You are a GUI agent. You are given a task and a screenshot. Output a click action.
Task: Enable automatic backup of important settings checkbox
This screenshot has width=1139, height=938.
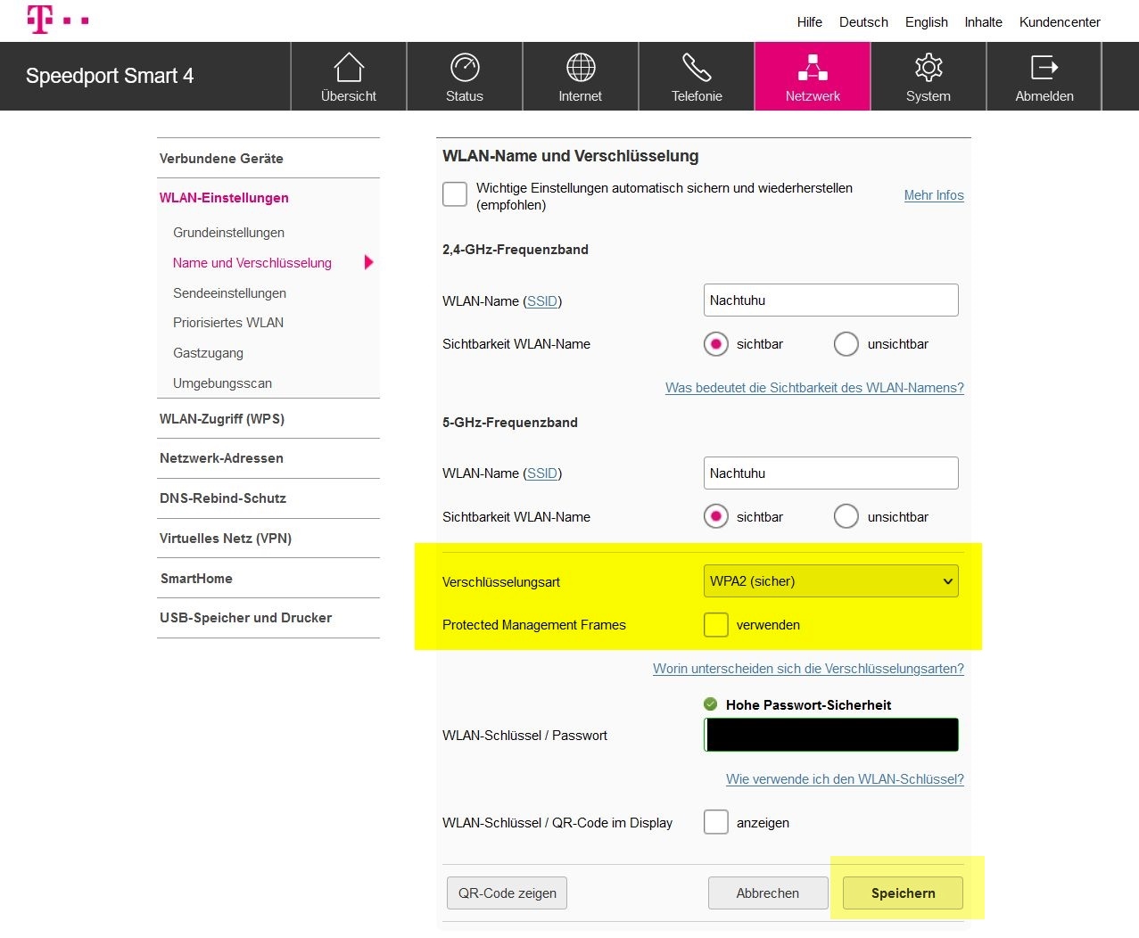click(x=455, y=194)
